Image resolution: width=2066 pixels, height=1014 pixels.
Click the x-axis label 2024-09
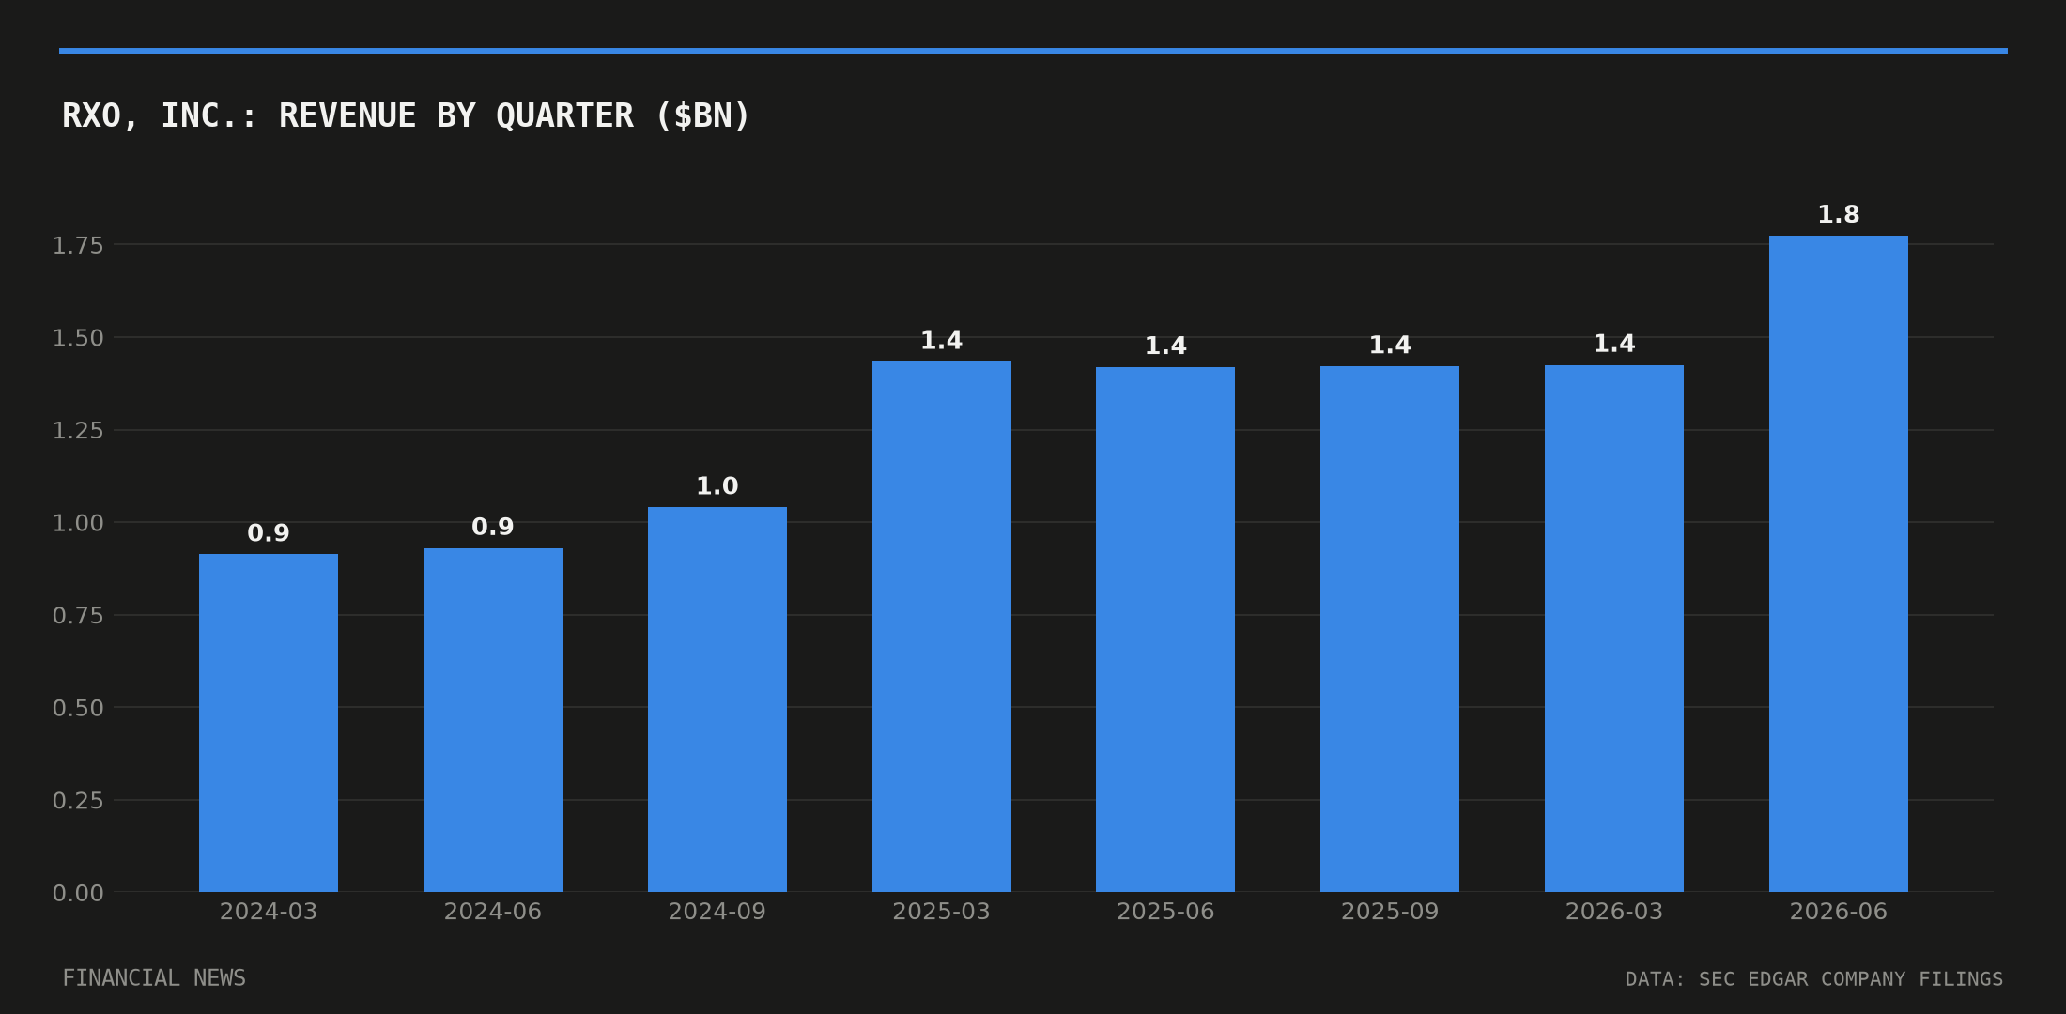pyautogui.click(x=717, y=912)
